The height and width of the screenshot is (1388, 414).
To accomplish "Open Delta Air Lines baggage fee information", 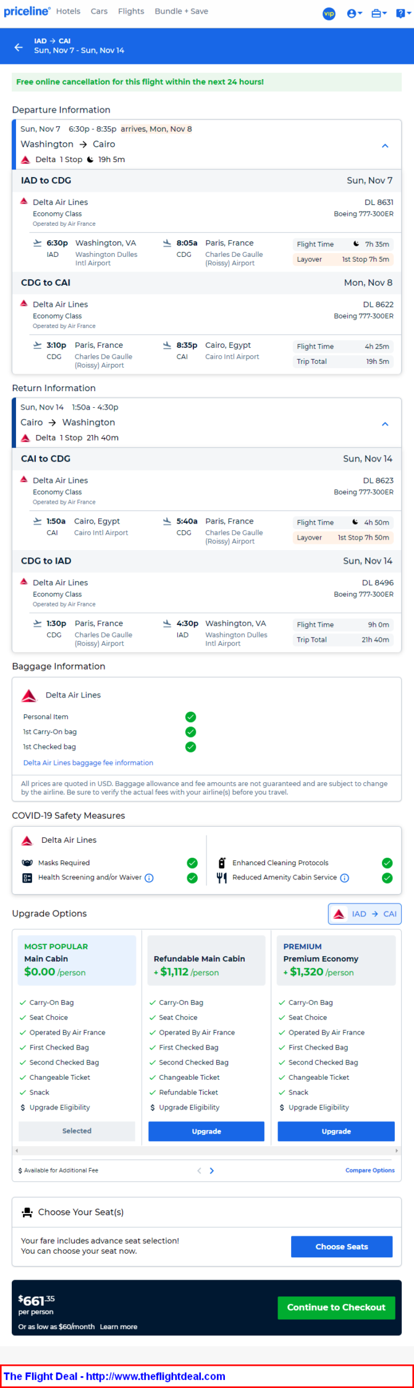I will [x=88, y=763].
